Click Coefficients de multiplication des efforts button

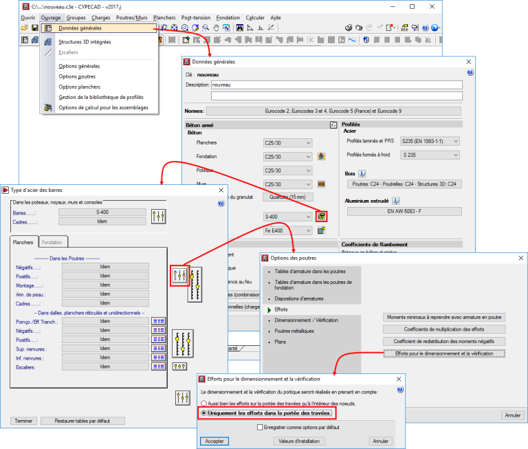point(444,329)
